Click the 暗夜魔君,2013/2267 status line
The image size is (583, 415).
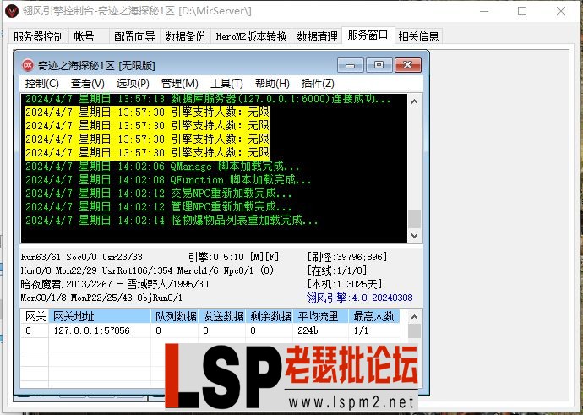[x=115, y=284]
